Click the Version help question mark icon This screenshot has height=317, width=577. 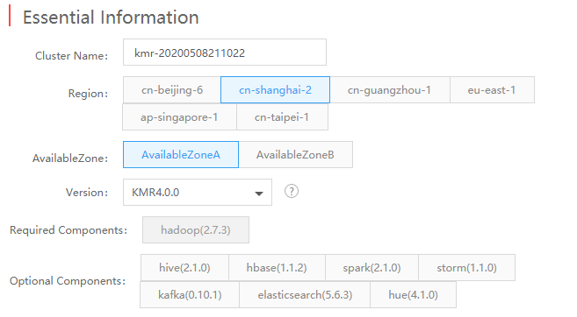[x=292, y=191]
